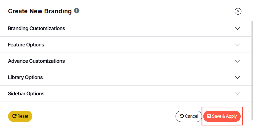Select the Feature Options section heading

click(26, 45)
